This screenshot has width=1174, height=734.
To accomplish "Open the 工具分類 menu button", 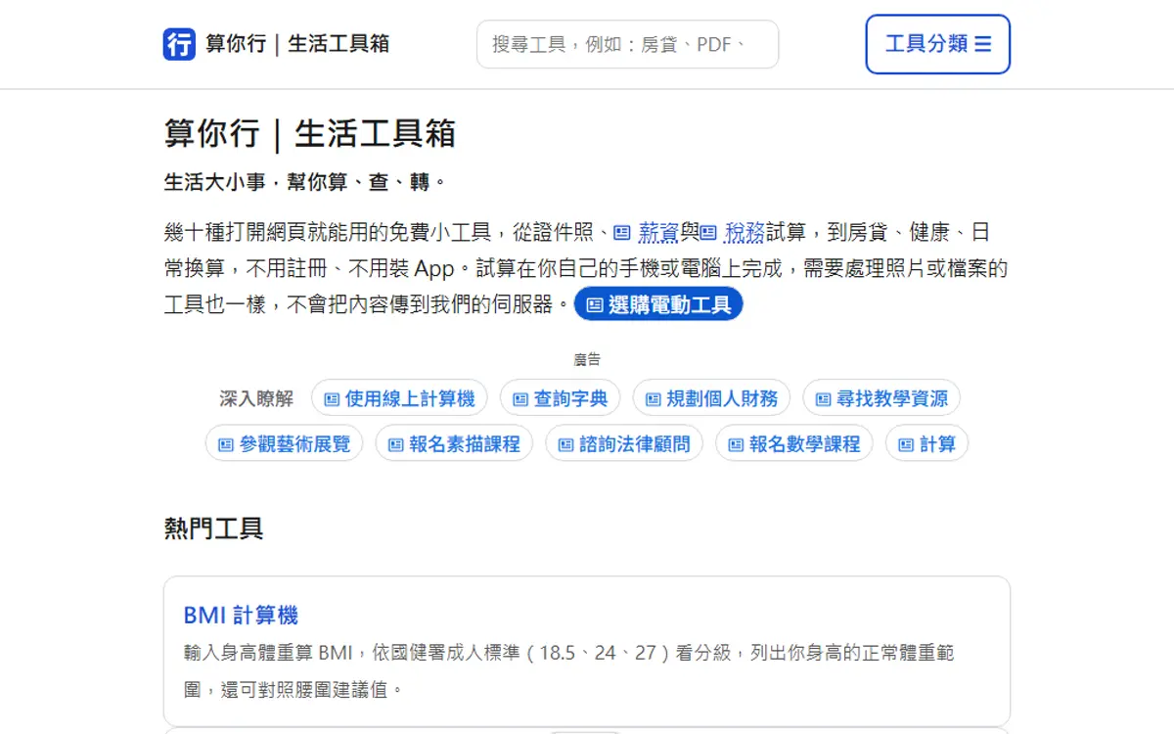I will click(x=938, y=44).
